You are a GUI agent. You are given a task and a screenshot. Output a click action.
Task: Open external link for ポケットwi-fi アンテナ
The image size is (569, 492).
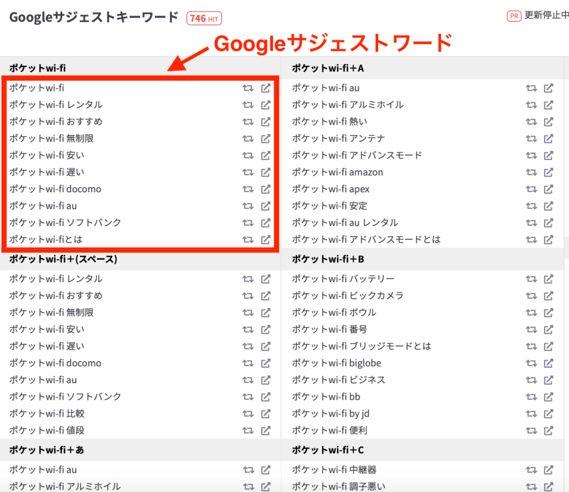[x=548, y=138]
